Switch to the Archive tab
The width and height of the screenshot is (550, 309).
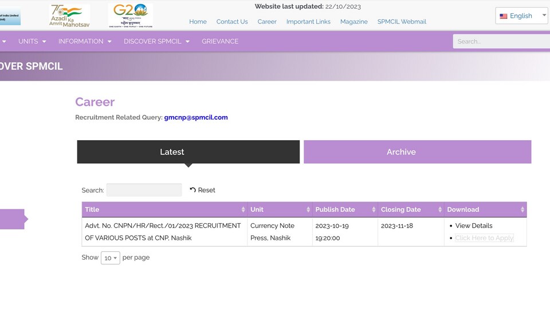pos(418,152)
